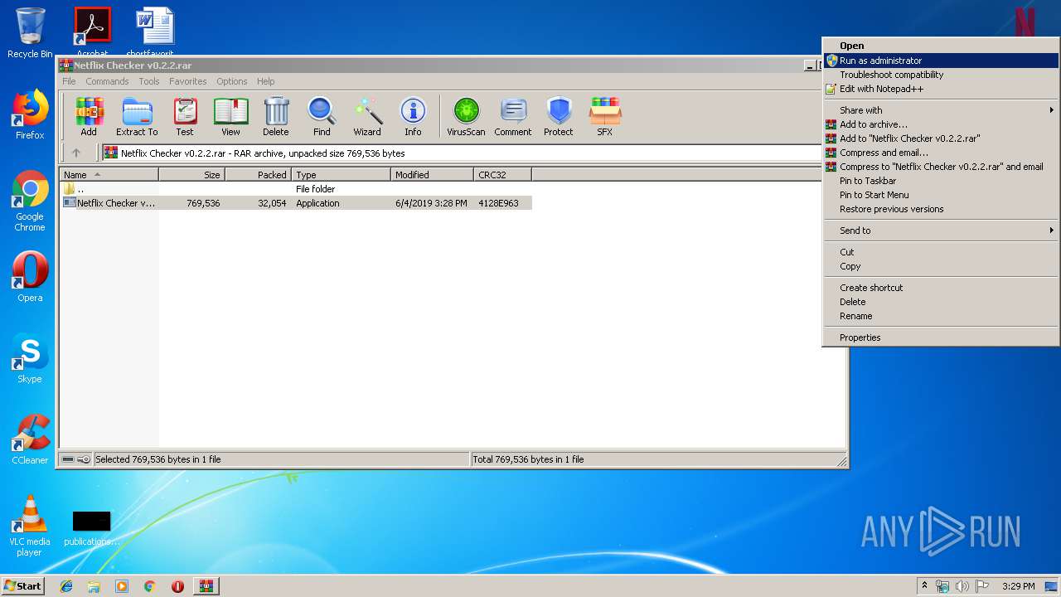Click Chrome icon in taskbar
1061x597 pixels.
(x=149, y=586)
